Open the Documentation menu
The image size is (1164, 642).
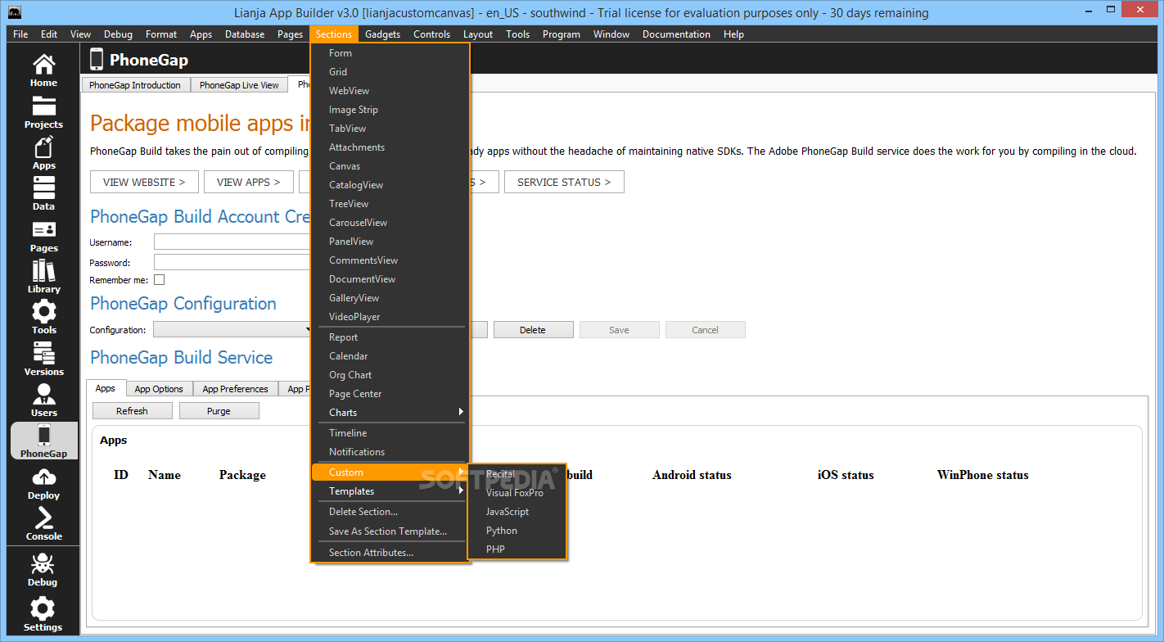[x=676, y=34]
